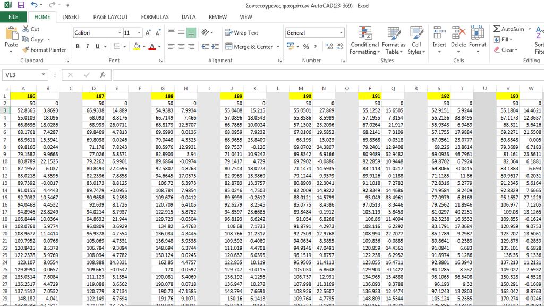544x307 pixels.
Task: Toggle Bold formatting
Action: pos(78,46)
